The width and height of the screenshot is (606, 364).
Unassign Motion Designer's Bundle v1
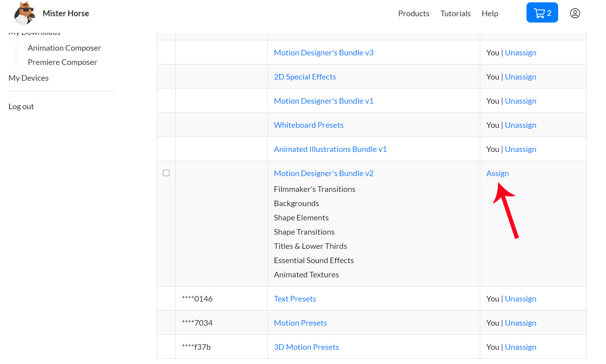[521, 101]
